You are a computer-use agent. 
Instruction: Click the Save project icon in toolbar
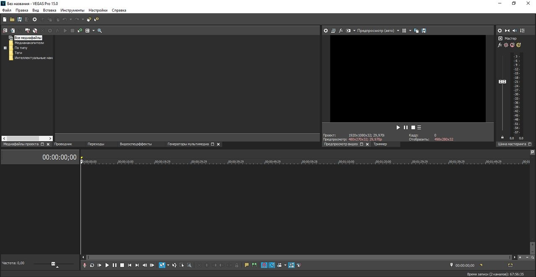pyautogui.click(x=19, y=19)
